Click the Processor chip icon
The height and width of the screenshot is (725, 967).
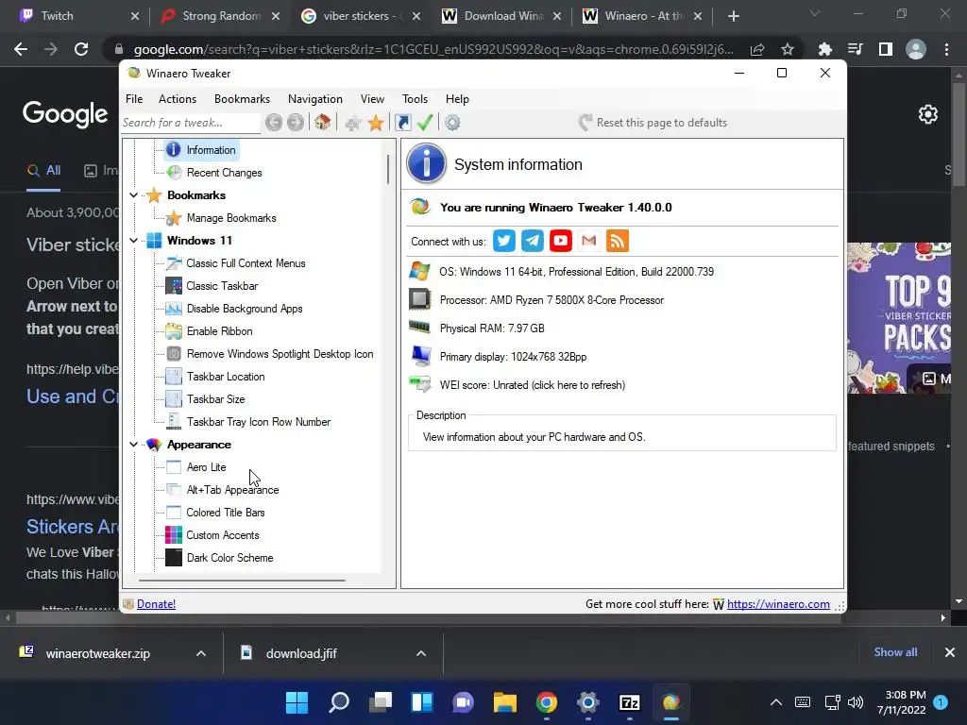[x=420, y=299]
